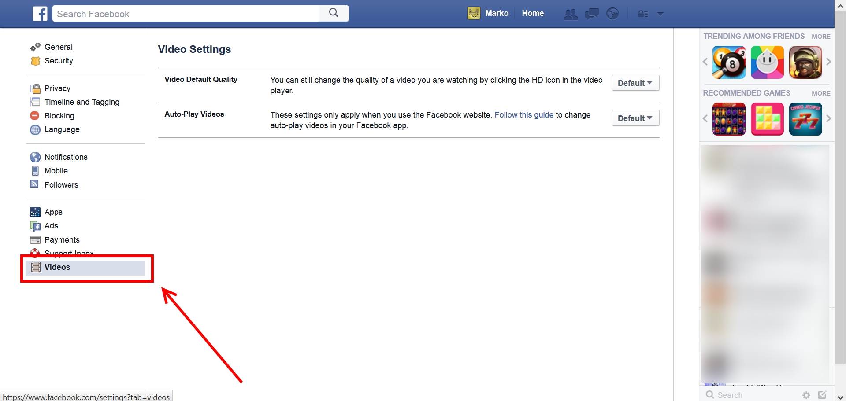846x401 pixels.
Task: Open the notifications globe icon
Action: (612, 14)
